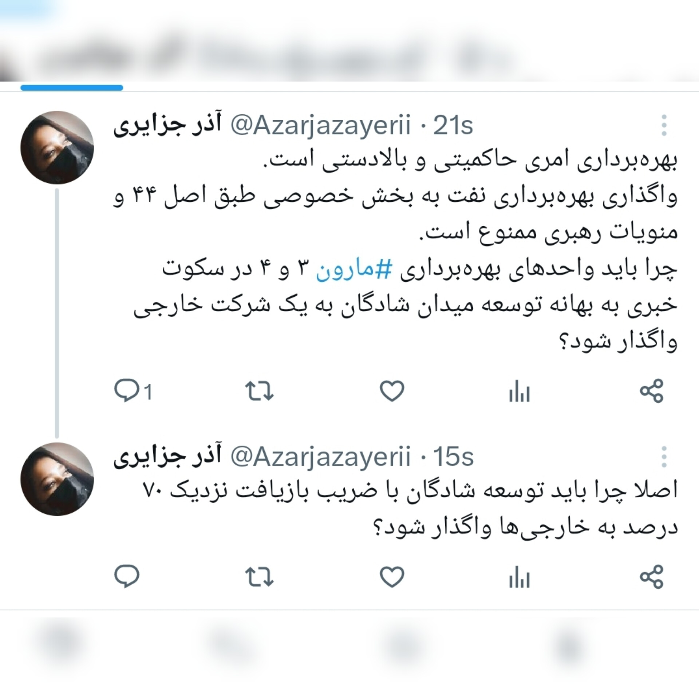Reply to the second tweet posted 15s ago
699x699 pixels.
click(127, 577)
